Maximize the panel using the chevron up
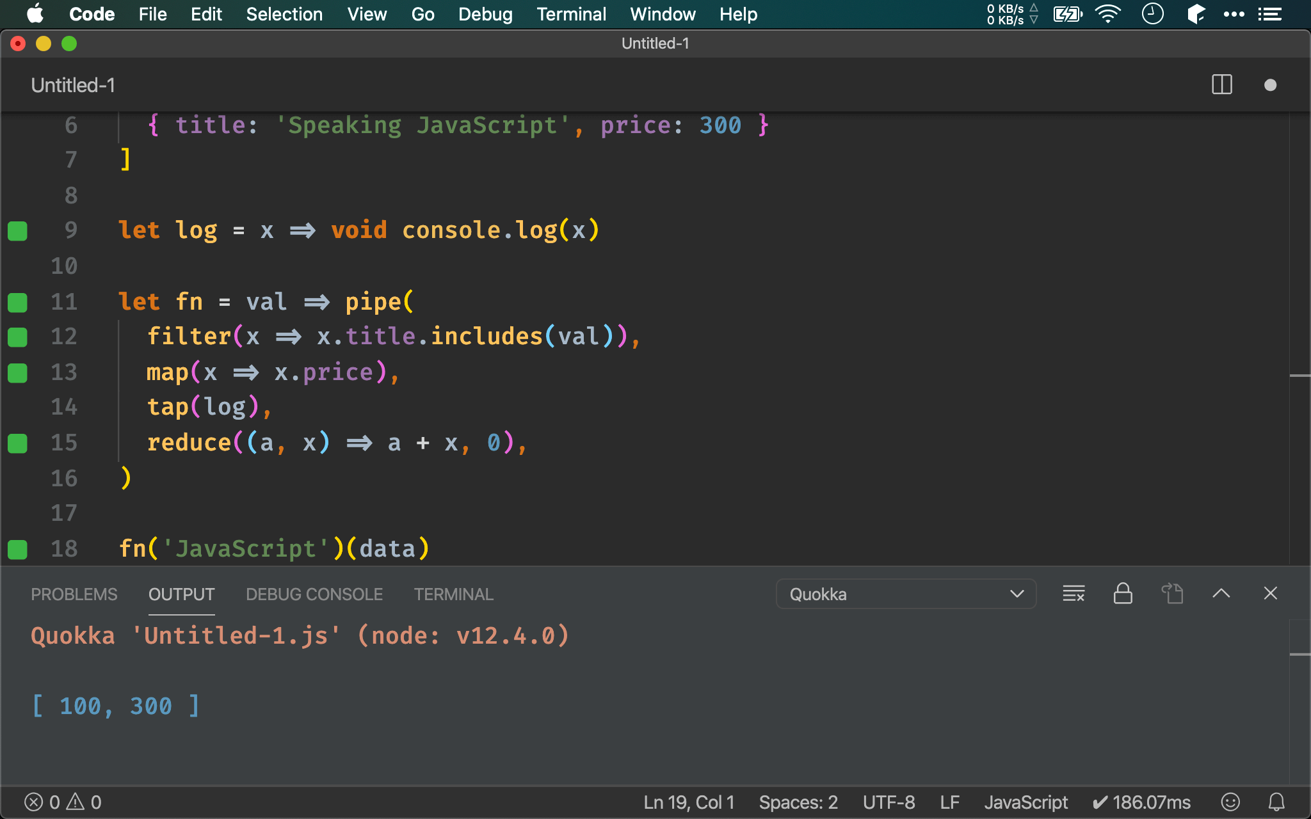 (1221, 594)
